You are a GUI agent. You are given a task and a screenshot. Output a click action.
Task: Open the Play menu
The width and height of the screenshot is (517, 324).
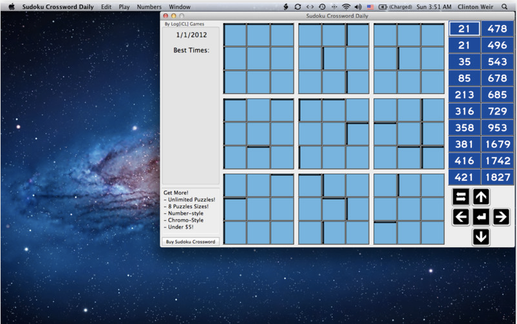[124, 6]
